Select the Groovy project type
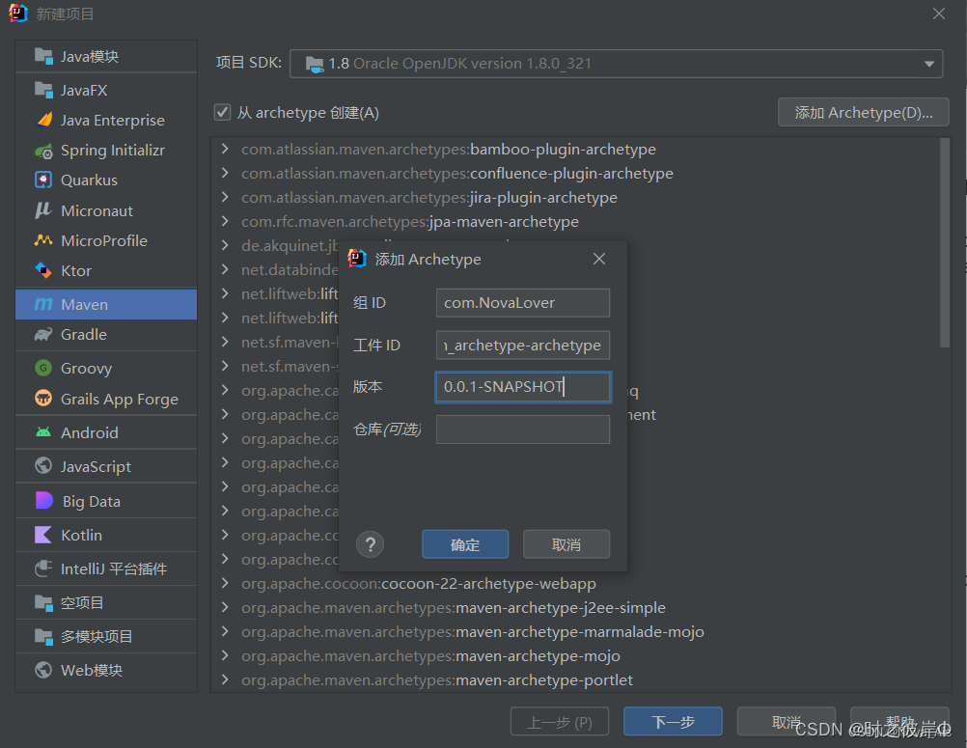The width and height of the screenshot is (967, 748). point(106,368)
